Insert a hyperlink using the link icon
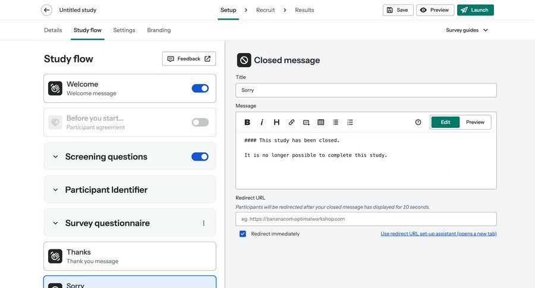 pos(291,122)
